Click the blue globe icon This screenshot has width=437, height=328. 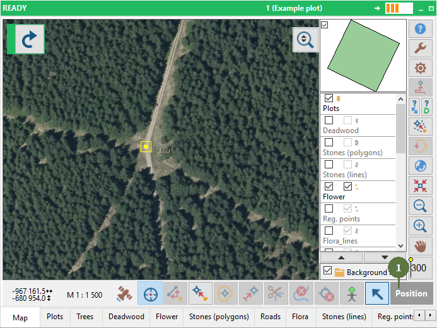[420, 166]
